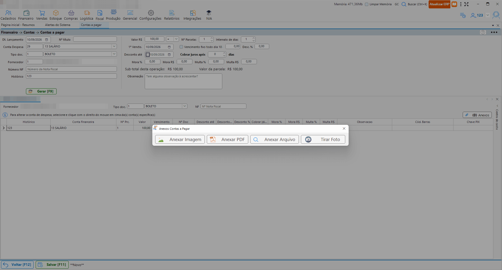Open the (0) Anexos button
502x270 pixels.
tap(477, 115)
